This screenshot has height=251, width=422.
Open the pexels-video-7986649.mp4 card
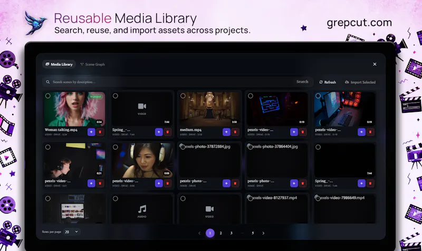coord(345,209)
